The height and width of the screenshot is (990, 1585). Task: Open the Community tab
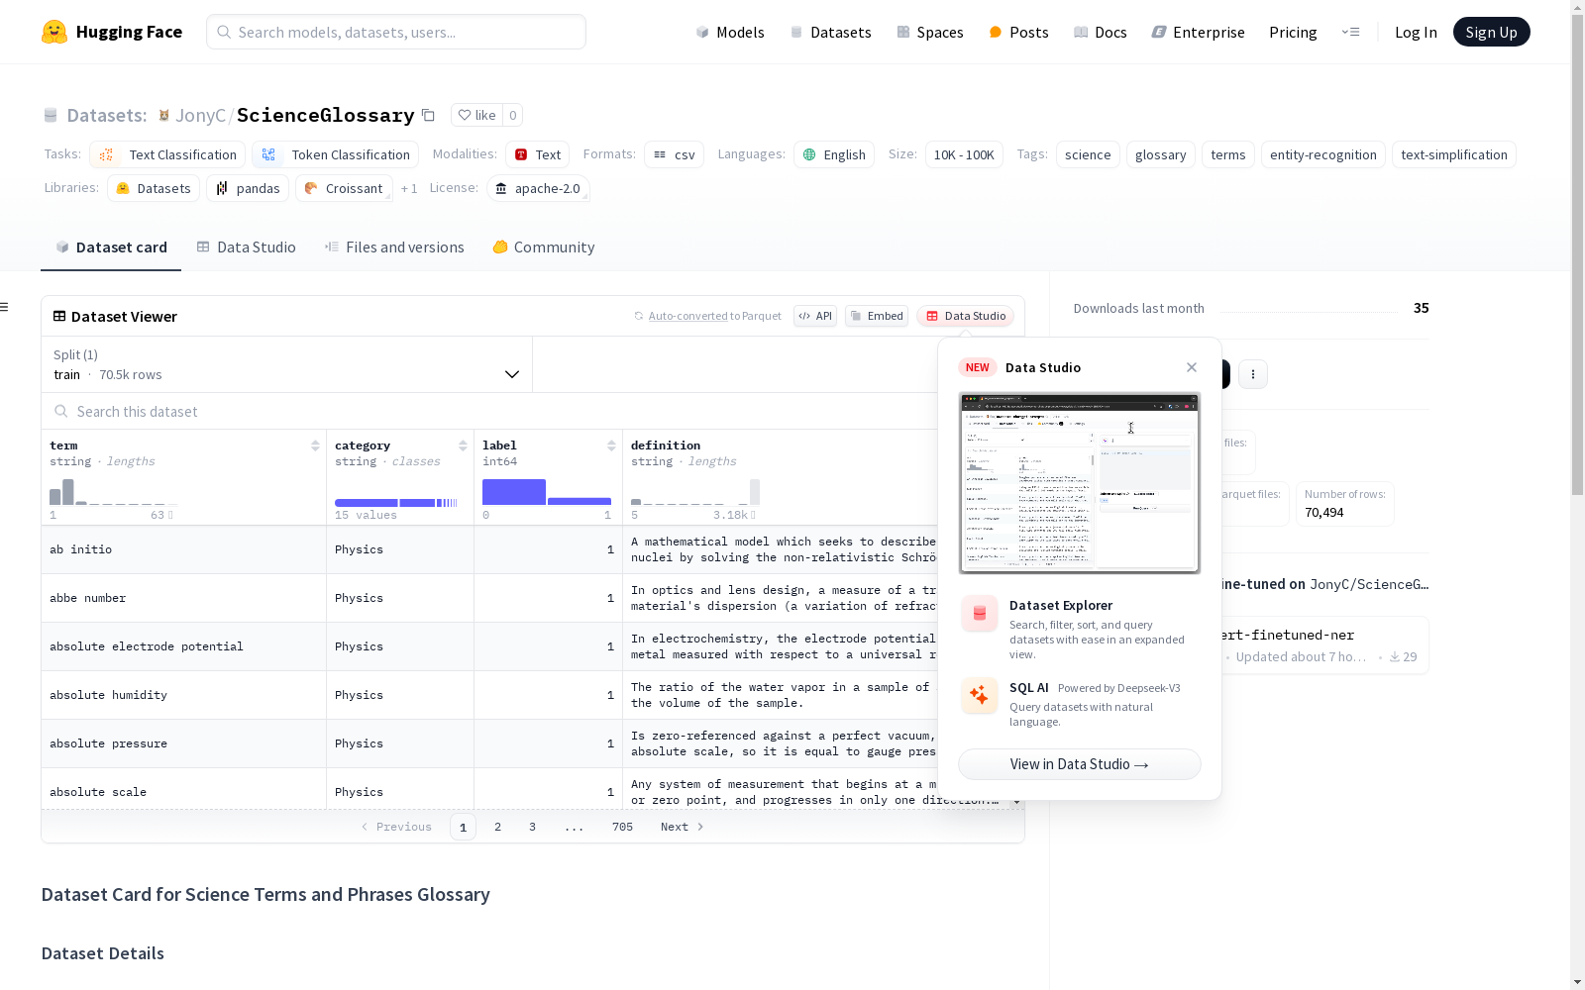(x=544, y=247)
